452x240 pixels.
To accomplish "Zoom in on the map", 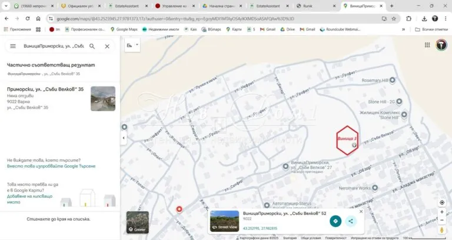I will (442, 212).
